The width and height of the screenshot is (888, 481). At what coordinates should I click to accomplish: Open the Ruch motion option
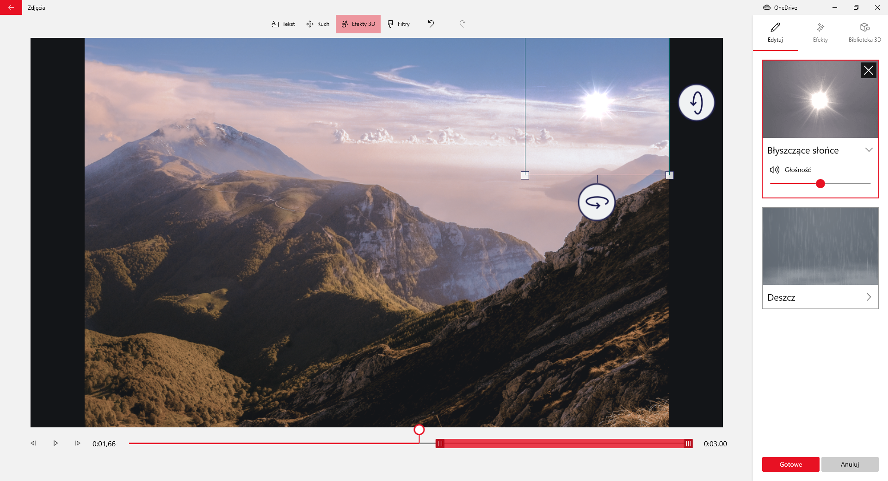click(318, 24)
